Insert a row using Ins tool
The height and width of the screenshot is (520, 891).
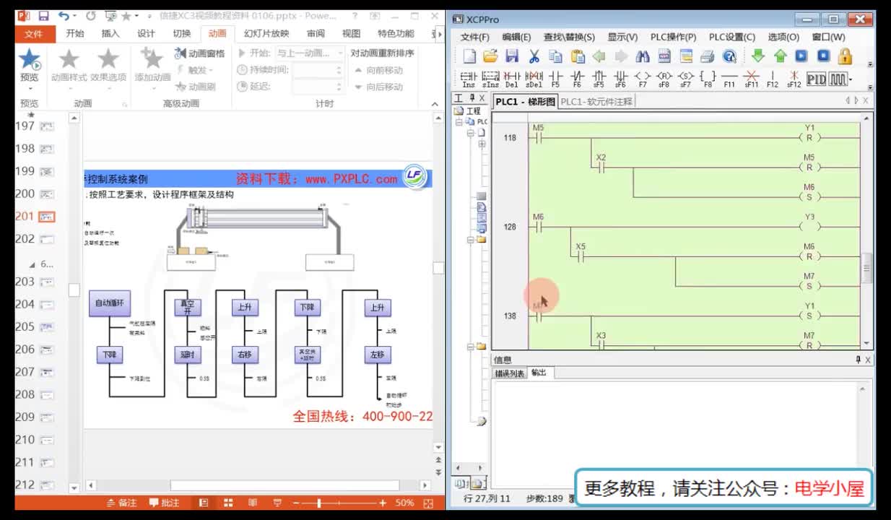tap(469, 79)
